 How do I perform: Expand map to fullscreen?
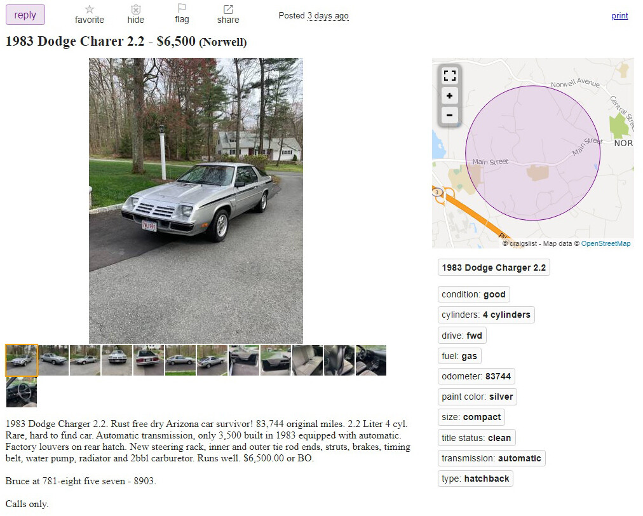coord(449,76)
